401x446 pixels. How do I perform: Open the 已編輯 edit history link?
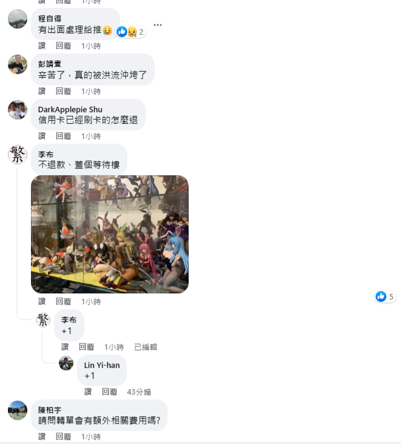pos(146,347)
